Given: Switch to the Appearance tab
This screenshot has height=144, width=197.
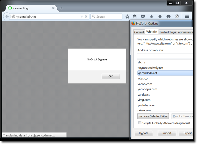Looking at the screenshot, I should pyautogui.click(x=185, y=32).
